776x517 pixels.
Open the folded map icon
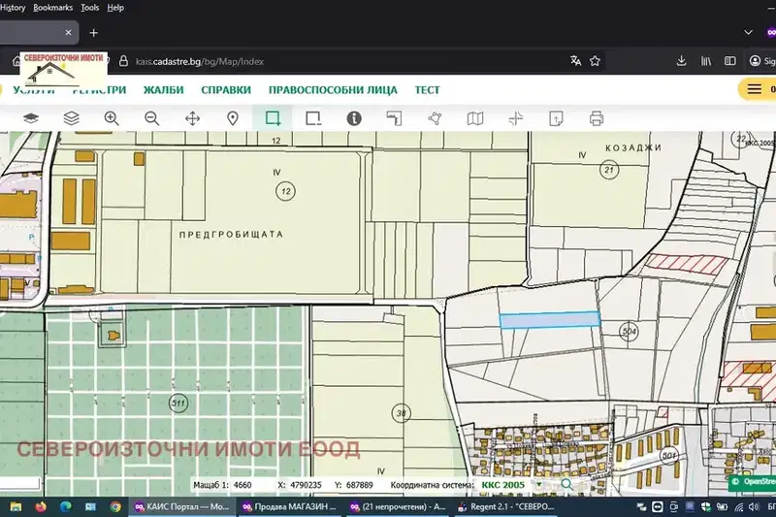point(475,118)
